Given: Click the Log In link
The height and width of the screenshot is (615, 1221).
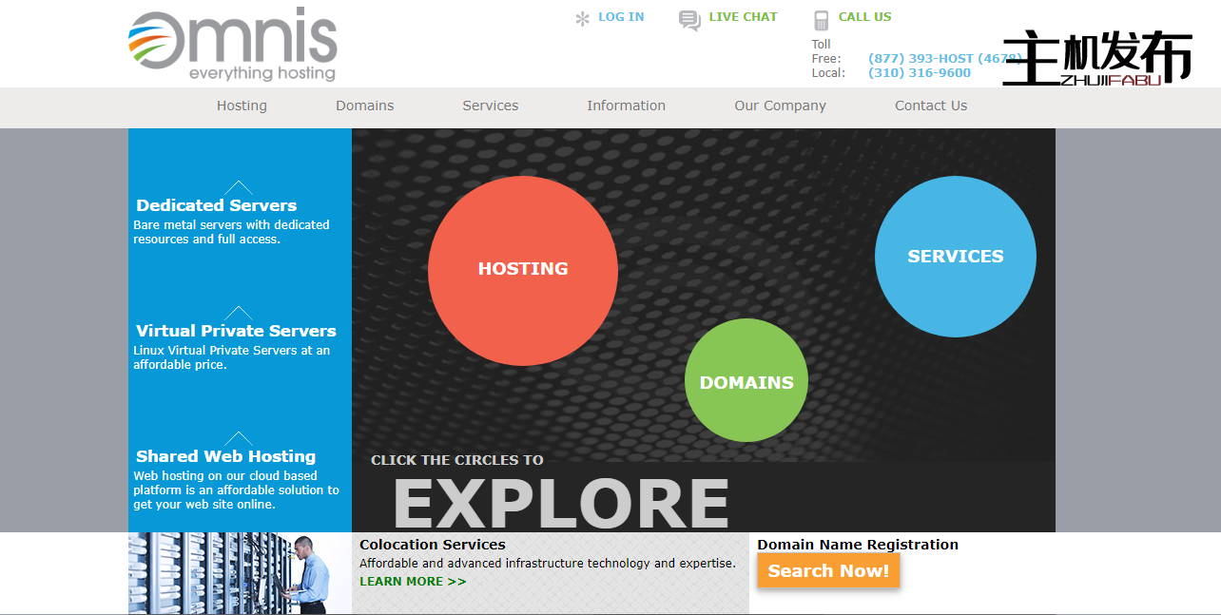Looking at the screenshot, I should [x=621, y=17].
